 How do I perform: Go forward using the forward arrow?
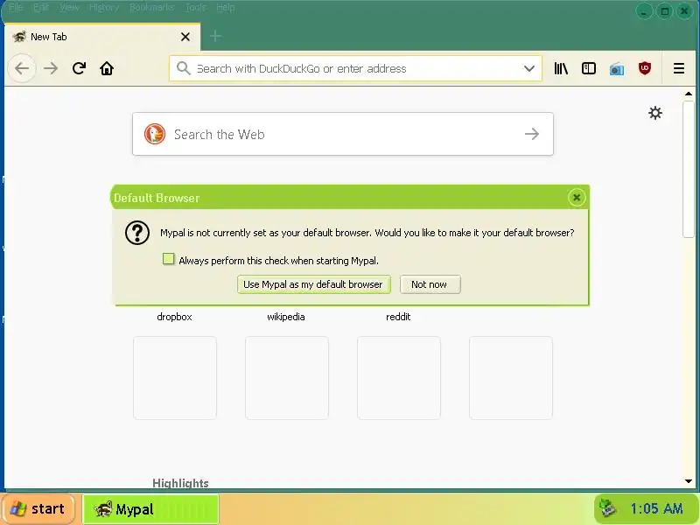click(x=51, y=68)
